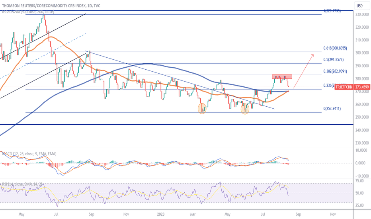
Task: Click the 273.4599 last price value
Action: 362,87
